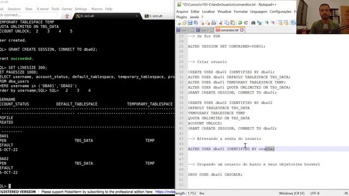Click the "--> Criar usuario" comment line
The width and height of the screenshot is (349, 196).
click(x=207, y=62)
